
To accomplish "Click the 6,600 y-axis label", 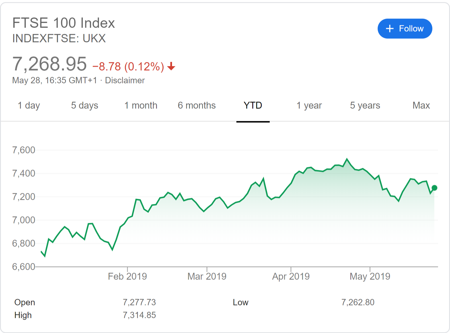I will click(24, 267).
